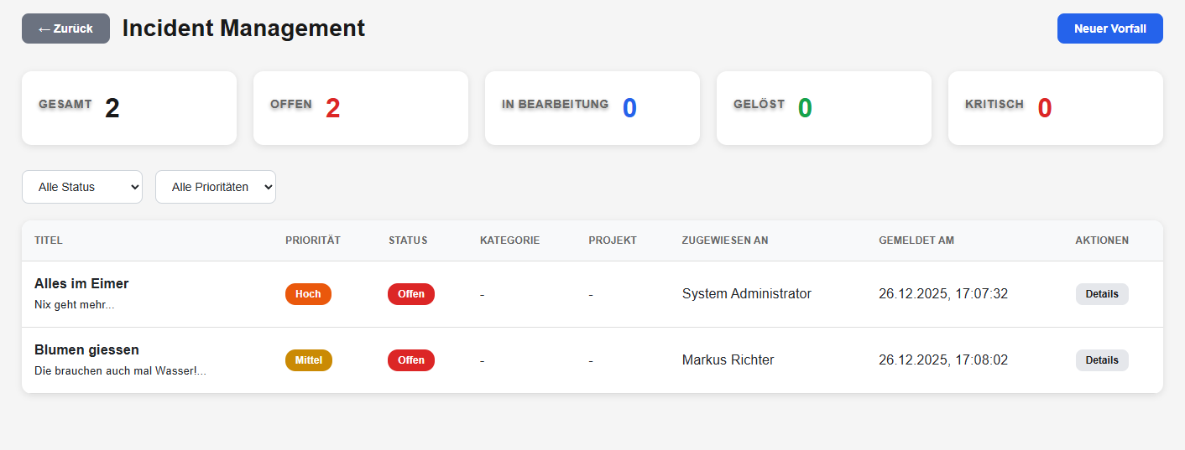Click the Zugewiesen an column header
This screenshot has width=1185, height=450.
click(725, 241)
